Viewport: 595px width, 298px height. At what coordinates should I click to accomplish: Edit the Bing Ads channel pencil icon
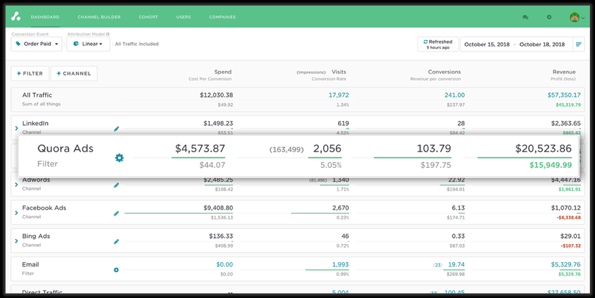coord(116,242)
